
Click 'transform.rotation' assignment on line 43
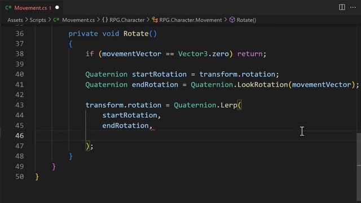pos(124,105)
